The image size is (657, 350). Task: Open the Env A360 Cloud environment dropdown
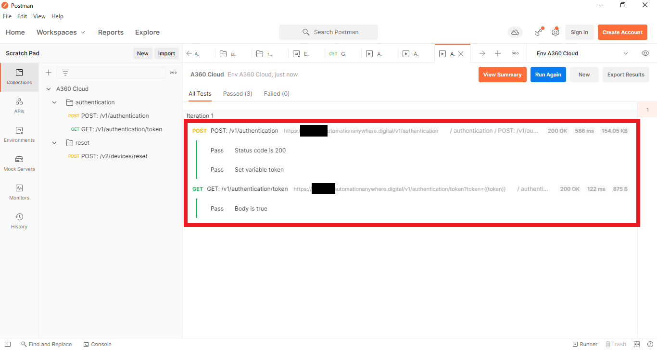tap(582, 53)
